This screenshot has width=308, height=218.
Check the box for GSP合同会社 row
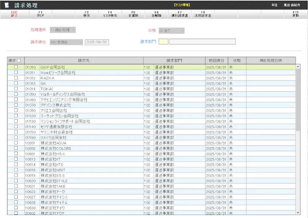tap(16, 67)
